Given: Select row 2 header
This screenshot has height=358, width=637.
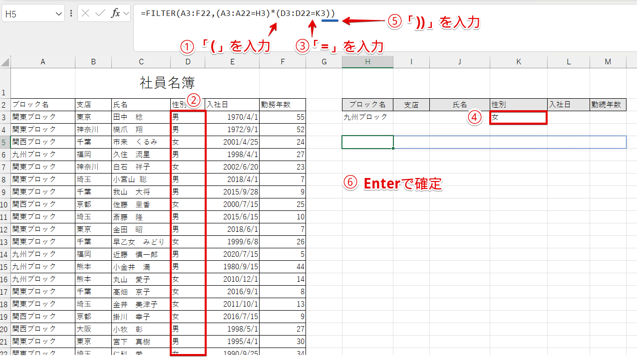Looking at the screenshot, I should tap(5, 105).
